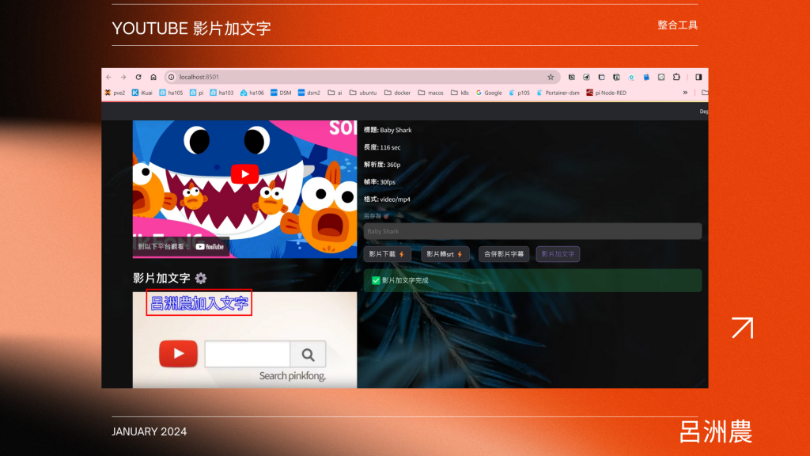Open the browser home page icon
The height and width of the screenshot is (456, 810).
pyautogui.click(x=153, y=77)
